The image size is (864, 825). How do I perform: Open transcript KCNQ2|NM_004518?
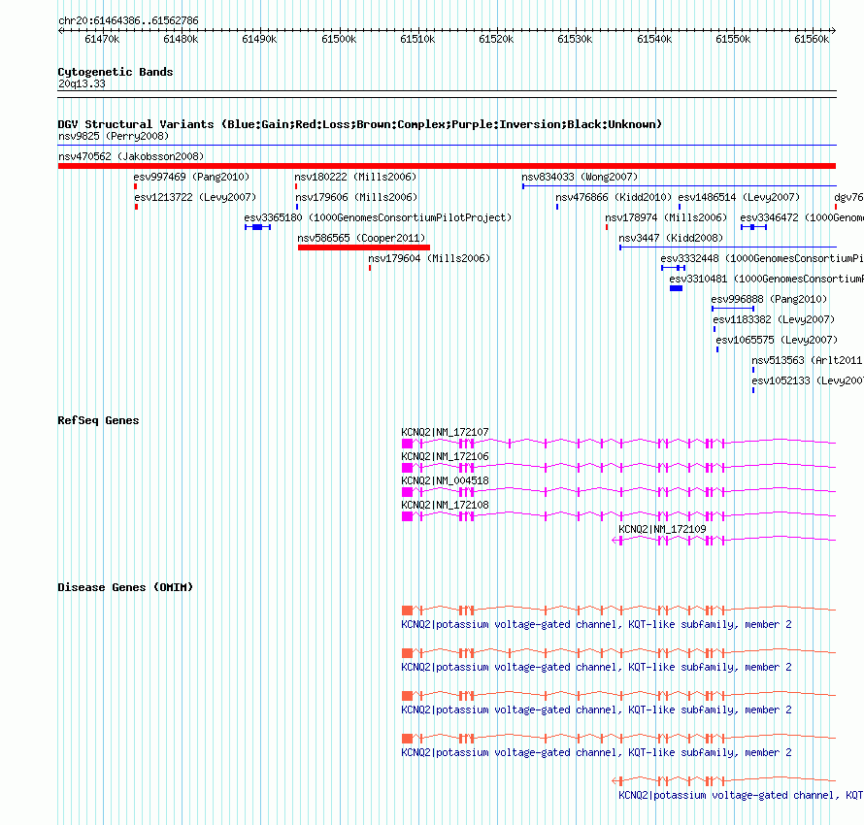[x=445, y=480]
